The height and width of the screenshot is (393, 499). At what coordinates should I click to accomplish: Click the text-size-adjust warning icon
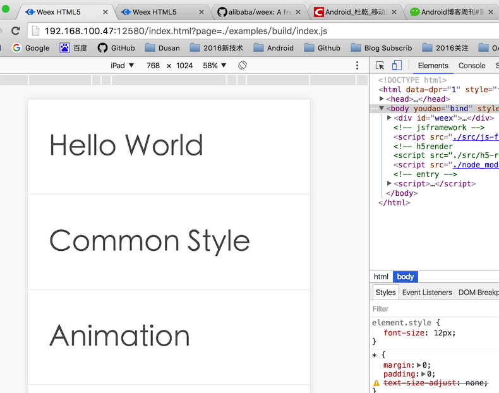click(x=376, y=383)
